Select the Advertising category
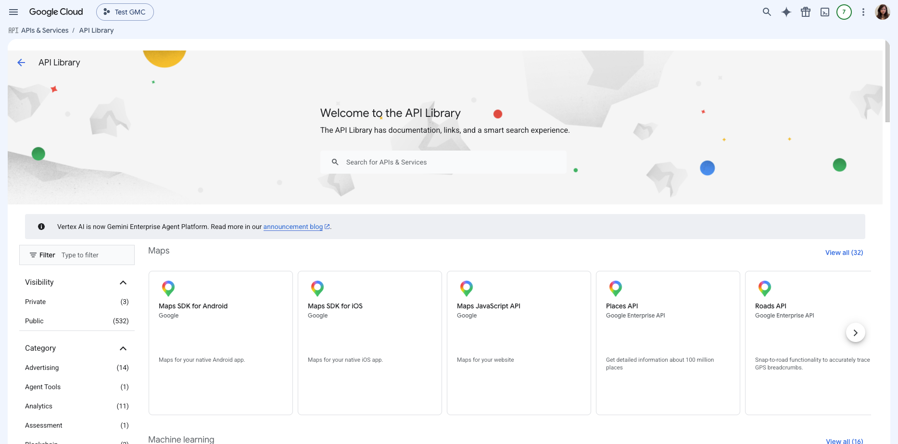Viewport: 898px width, 444px height. click(77, 368)
